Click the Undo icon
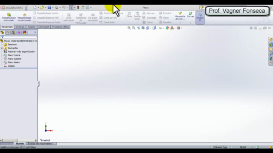The height and width of the screenshot is (153, 273). [x=64, y=8]
